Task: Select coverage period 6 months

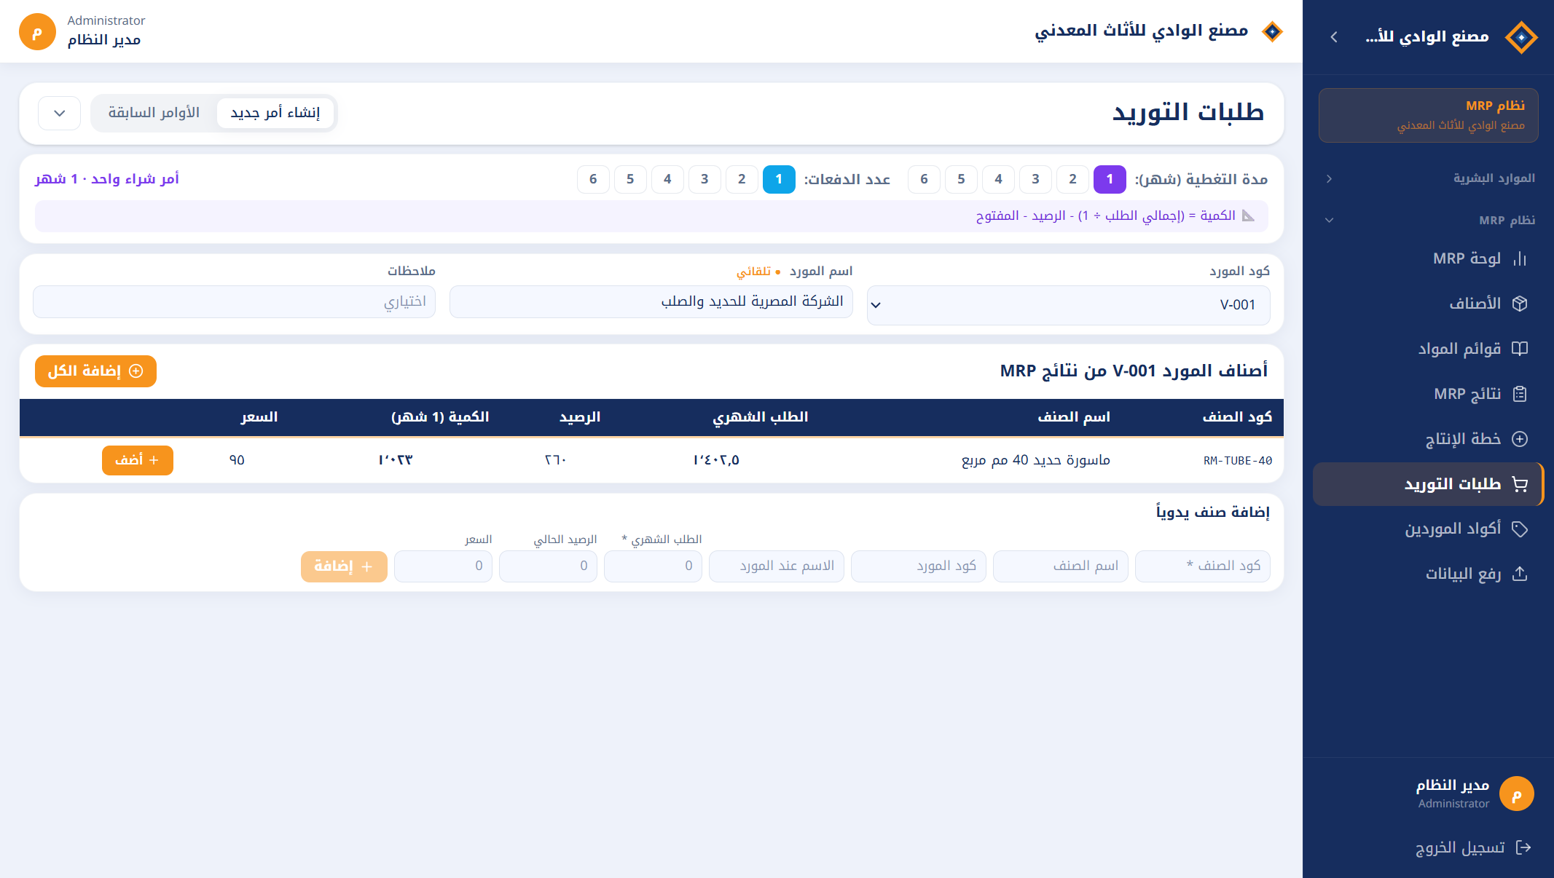Action: coord(924,179)
